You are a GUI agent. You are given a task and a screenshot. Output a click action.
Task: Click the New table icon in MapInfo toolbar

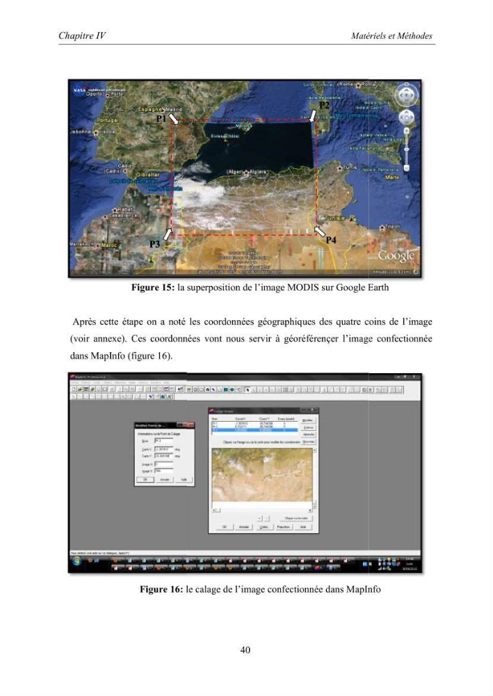click(x=74, y=389)
